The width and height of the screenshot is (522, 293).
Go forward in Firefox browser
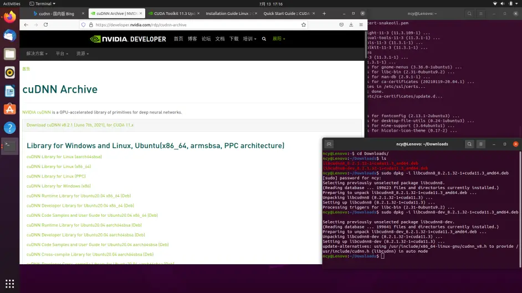[35, 24]
